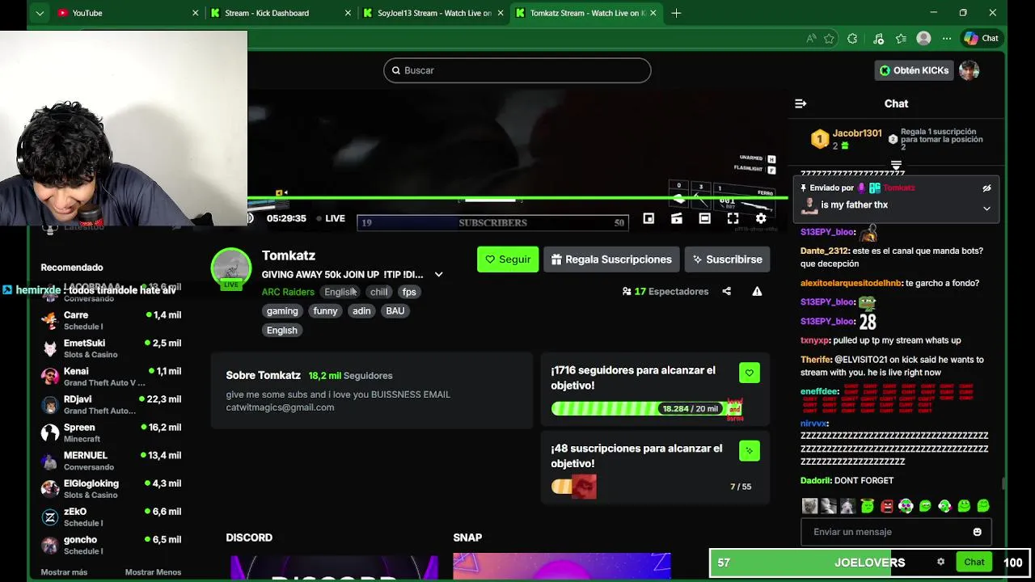Click the SNAP panel thumbnail
The width and height of the screenshot is (1035, 582).
pyautogui.click(x=562, y=567)
